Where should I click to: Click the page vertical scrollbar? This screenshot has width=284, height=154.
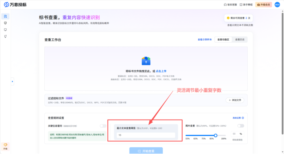[x=282, y=73]
